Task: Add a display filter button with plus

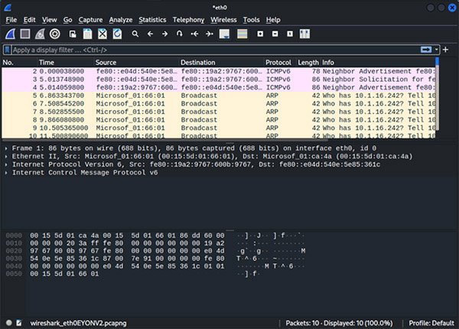Action: pyautogui.click(x=447, y=50)
